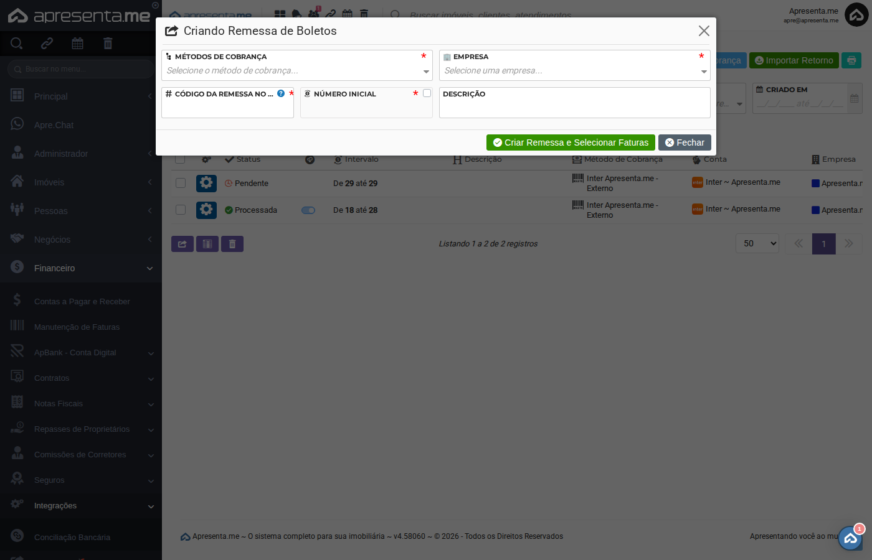Click Criar Remessa e Selecionar Faturas button

(x=571, y=142)
